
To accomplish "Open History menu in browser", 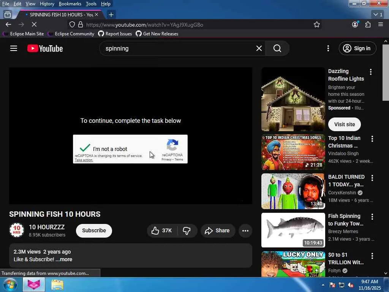I will point(47,4).
